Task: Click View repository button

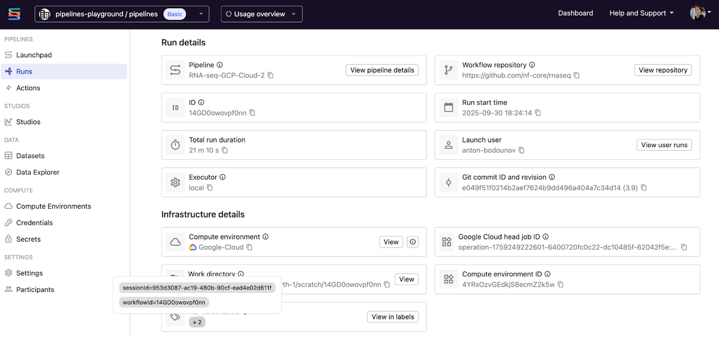Action: coord(663,70)
